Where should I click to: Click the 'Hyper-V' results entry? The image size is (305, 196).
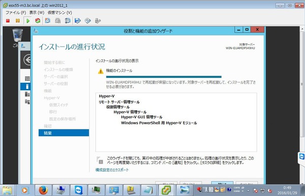click(107, 96)
